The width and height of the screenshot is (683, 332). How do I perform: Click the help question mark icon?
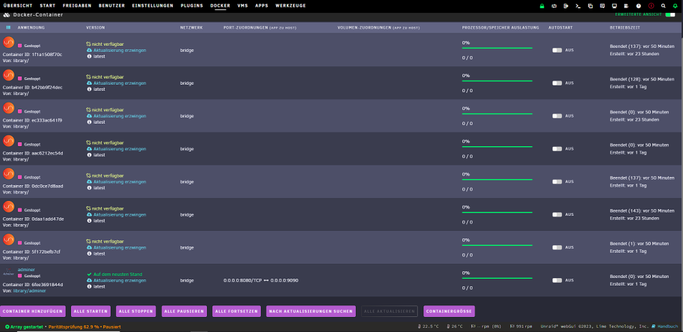639,6
